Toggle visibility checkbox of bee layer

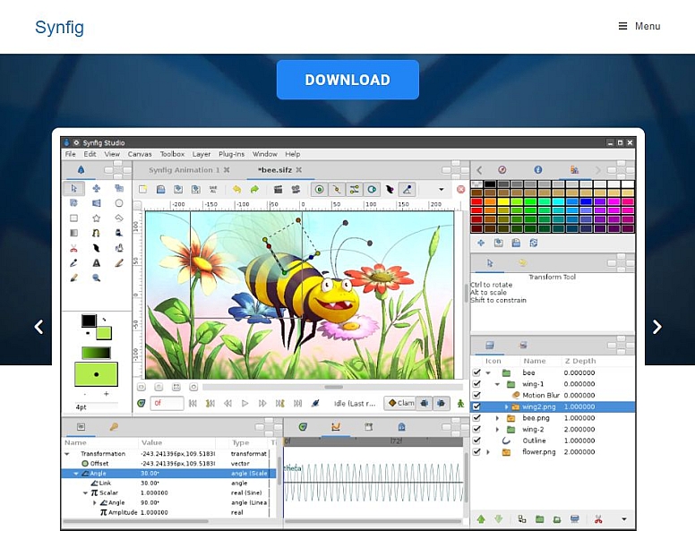(x=476, y=372)
